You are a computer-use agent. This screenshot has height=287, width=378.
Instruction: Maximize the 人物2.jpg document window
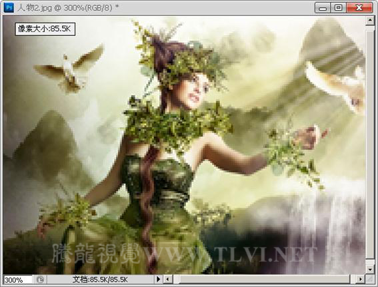(338, 8)
